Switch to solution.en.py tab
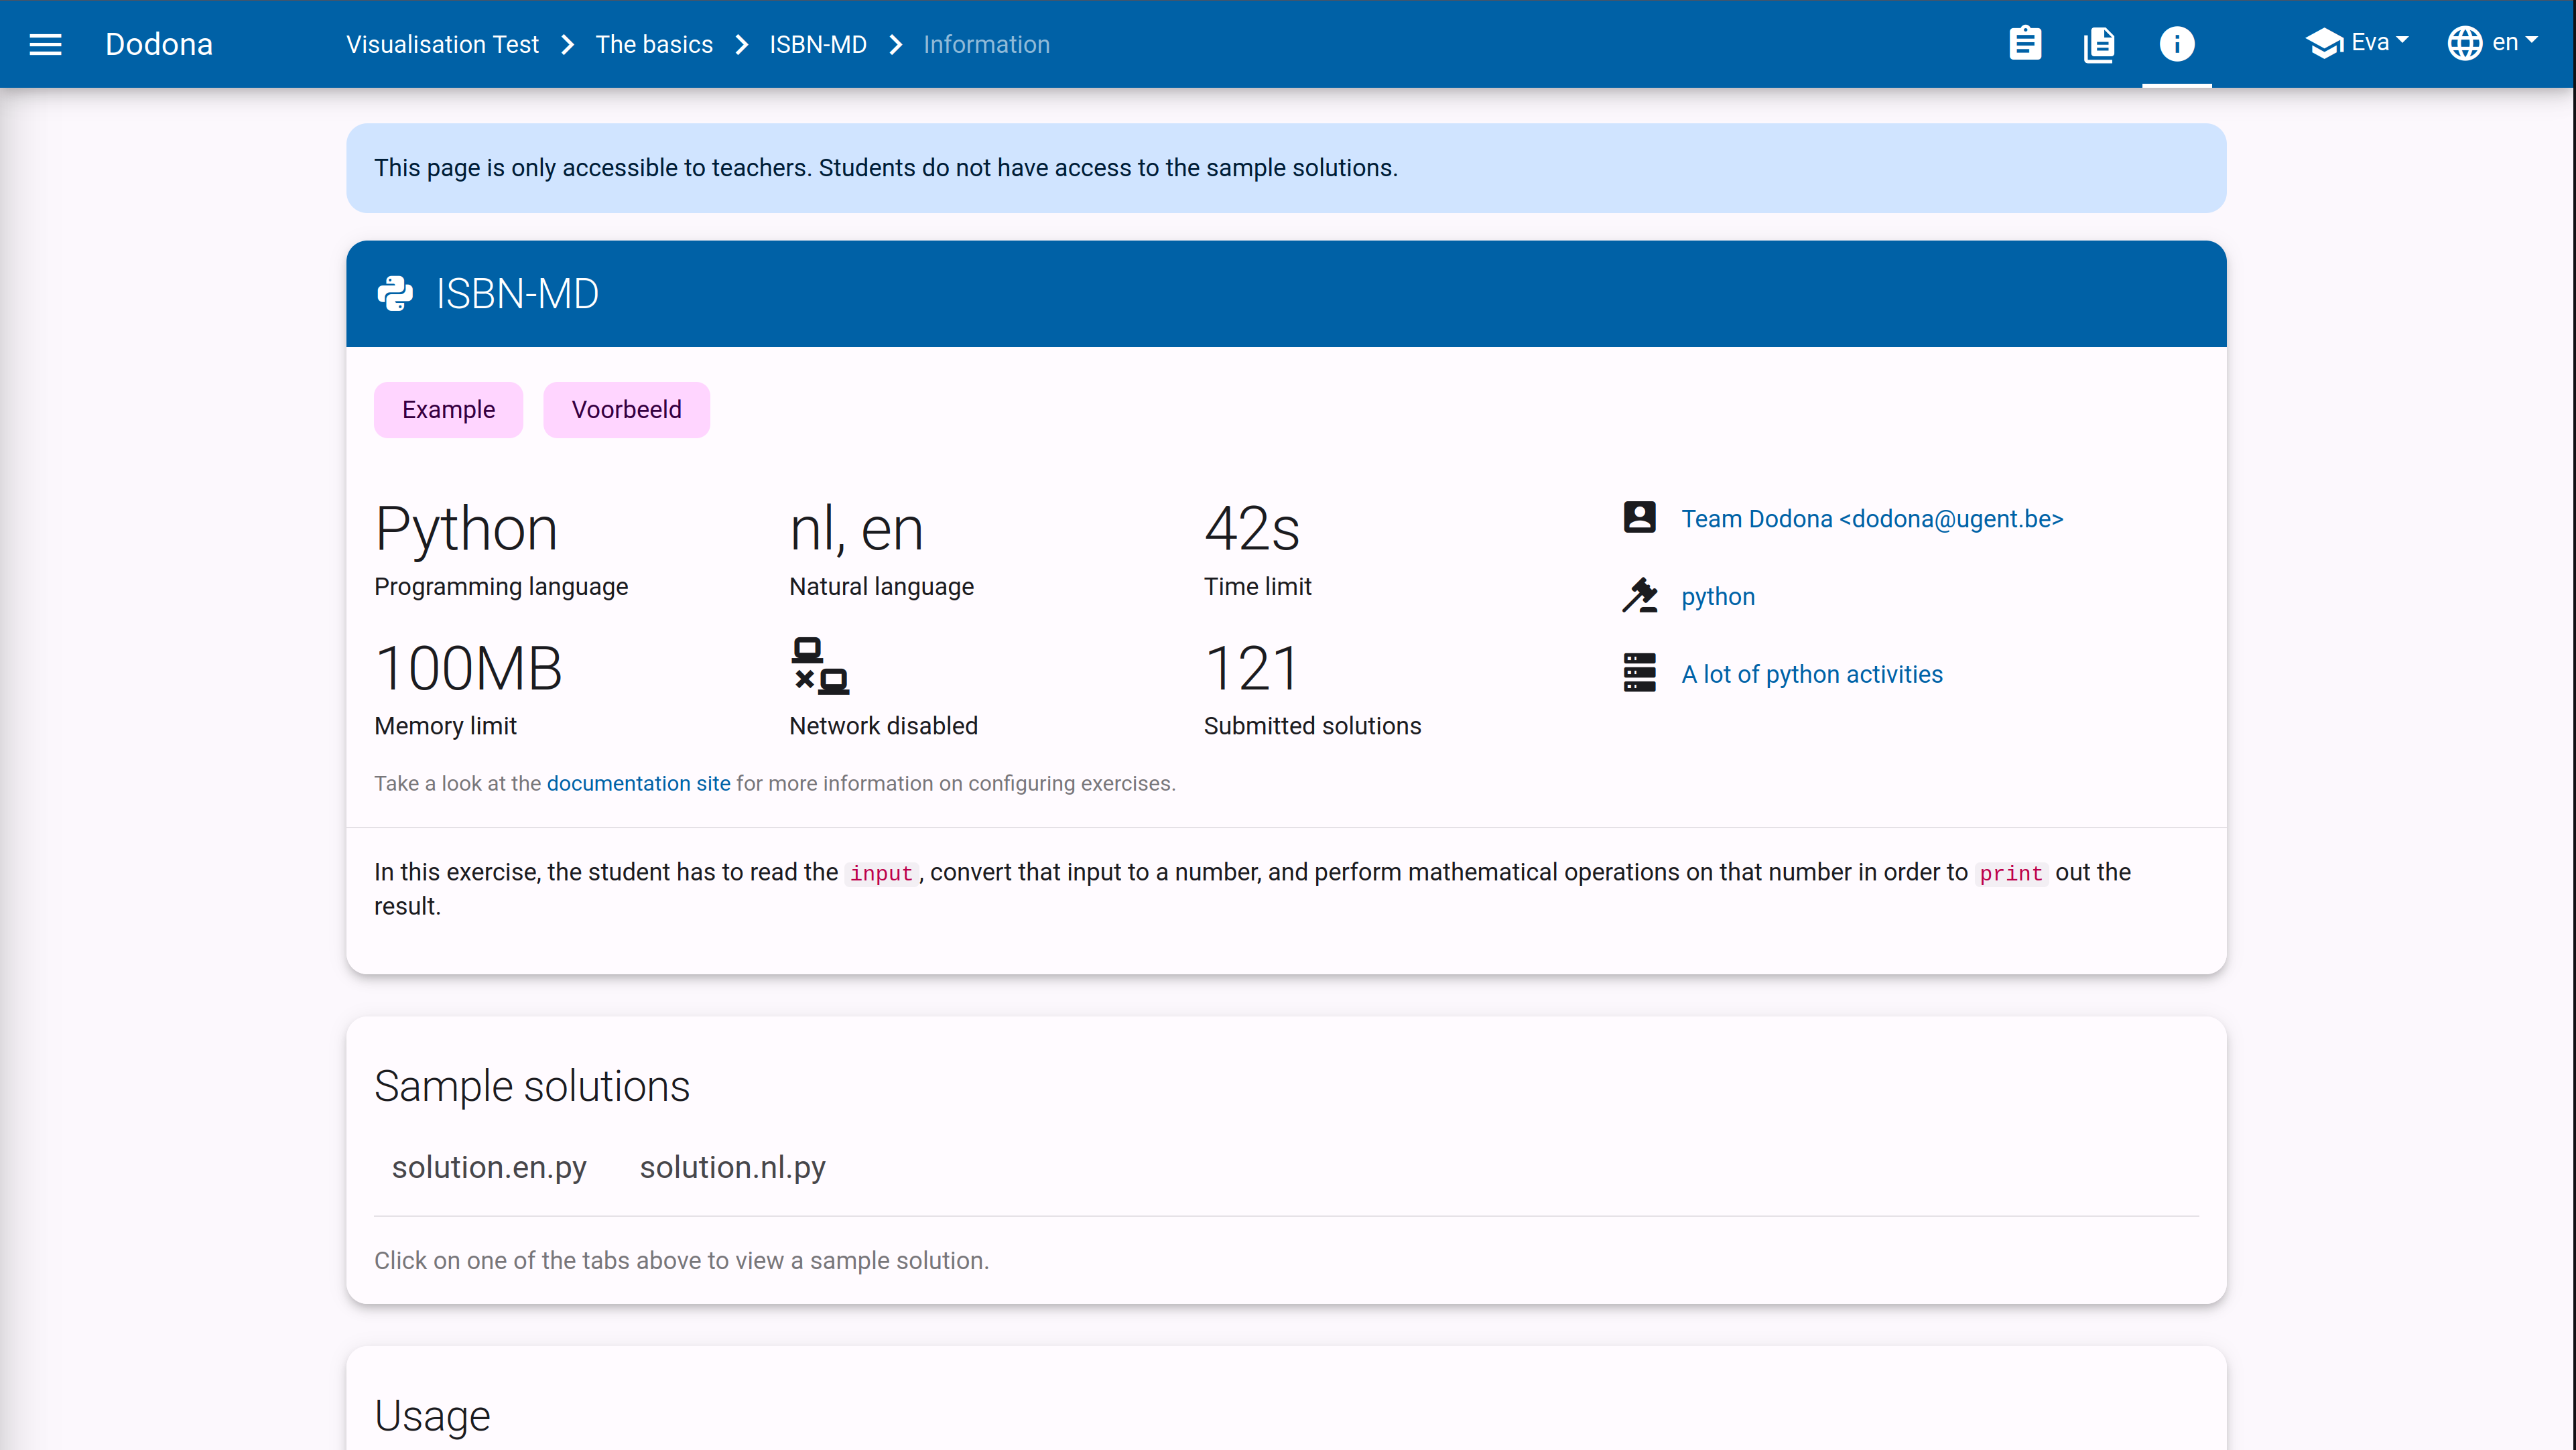Viewport: 2576px width, 1450px height. [x=489, y=1167]
